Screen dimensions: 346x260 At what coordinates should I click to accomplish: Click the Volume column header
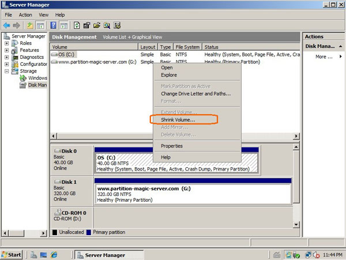(x=94, y=47)
